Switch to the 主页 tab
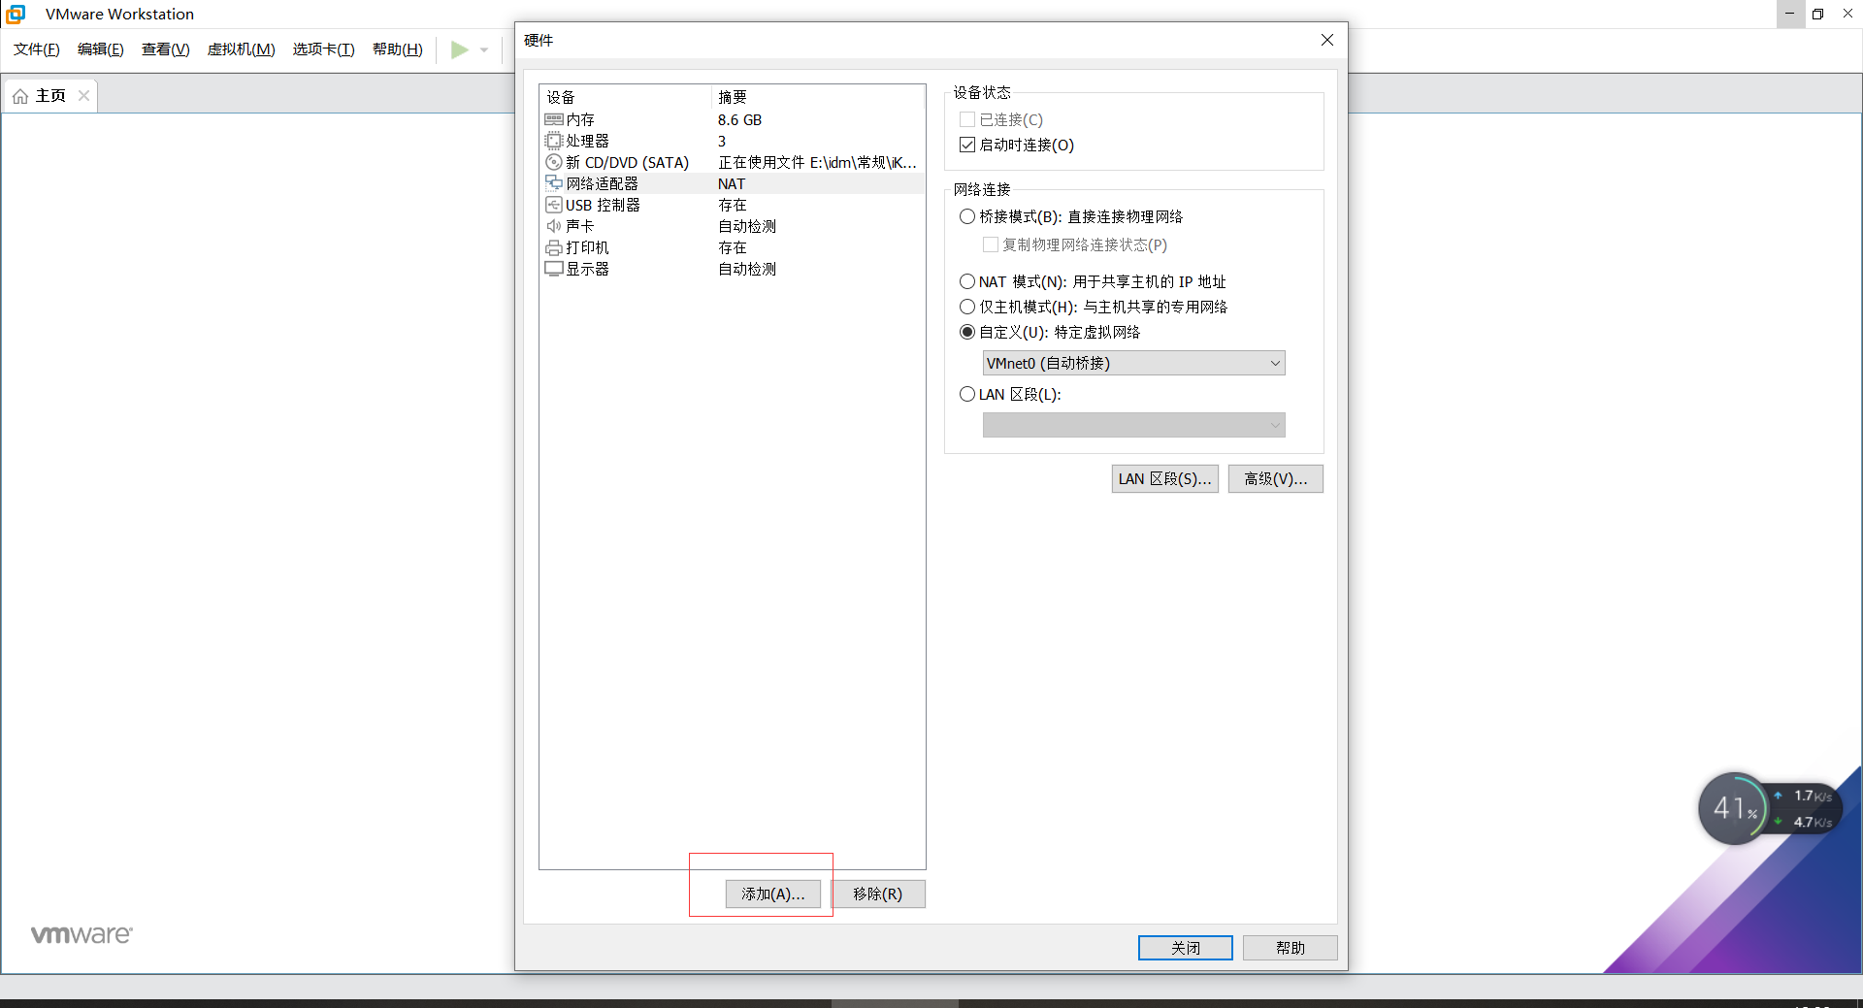The height and width of the screenshot is (1008, 1863). pyautogui.click(x=50, y=95)
